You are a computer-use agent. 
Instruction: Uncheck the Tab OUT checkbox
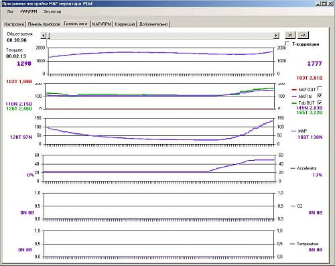(x=320, y=103)
